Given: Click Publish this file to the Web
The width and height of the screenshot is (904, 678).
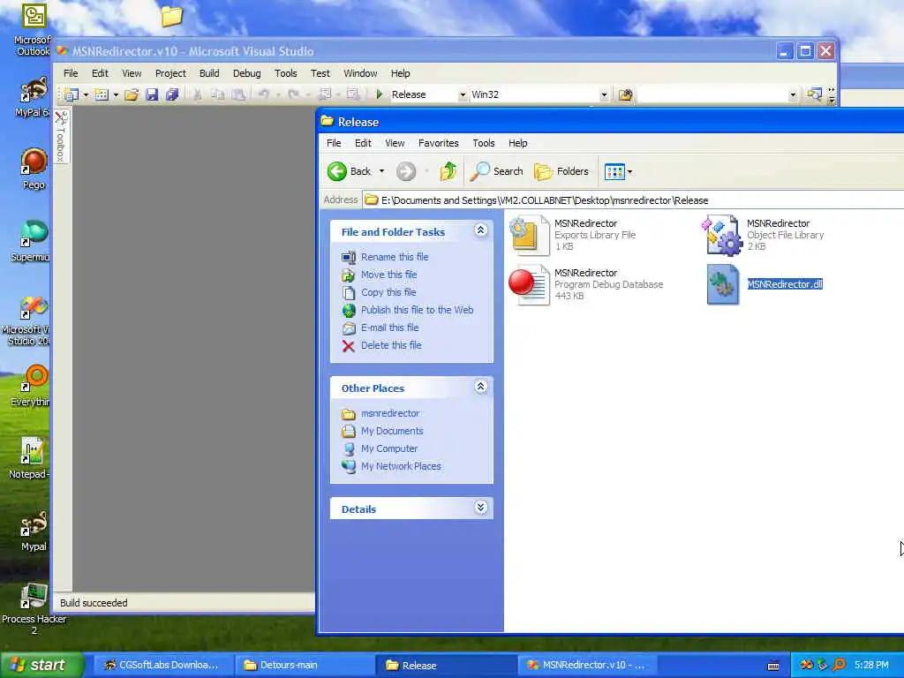Looking at the screenshot, I should pyautogui.click(x=417, y=310).
